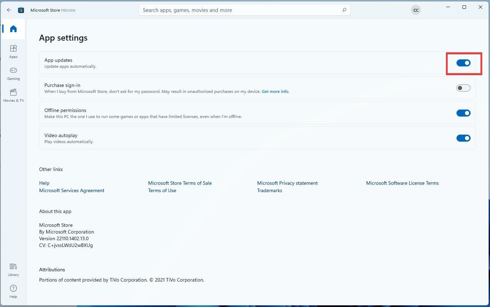Screen dimensions: 490x307
Task: Open the Library in sidebar
Action: (x=13, y=269)
